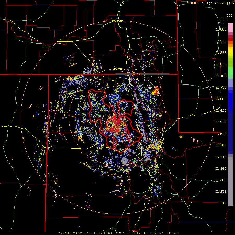Click the black radar site dot at center

coord(118,117)
